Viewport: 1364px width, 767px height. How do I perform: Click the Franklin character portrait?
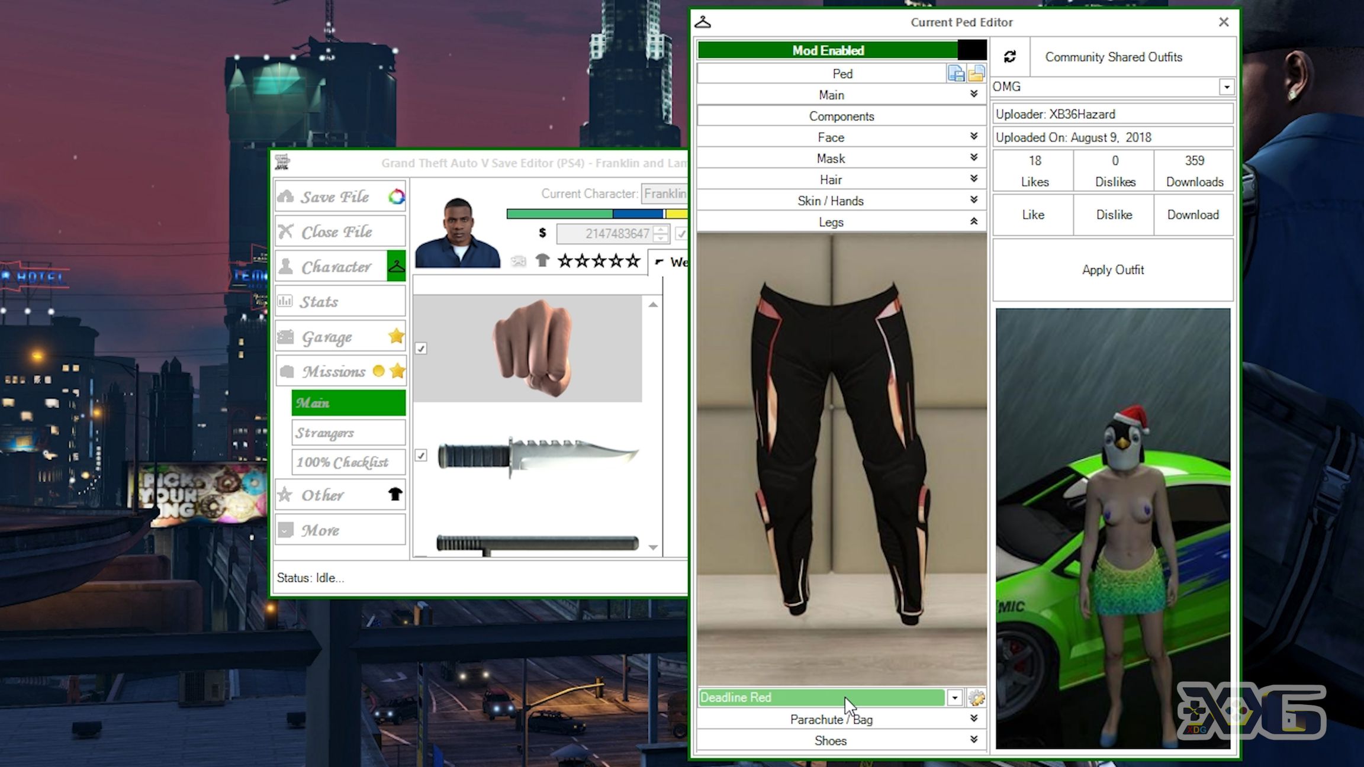click(x=458, y=233)
